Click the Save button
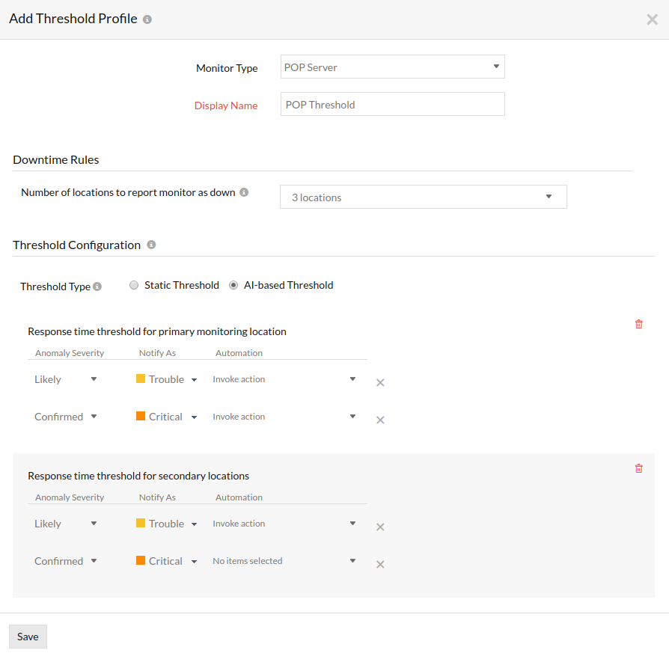The width and height of the screenshot is (669, 659). [28, 637]
